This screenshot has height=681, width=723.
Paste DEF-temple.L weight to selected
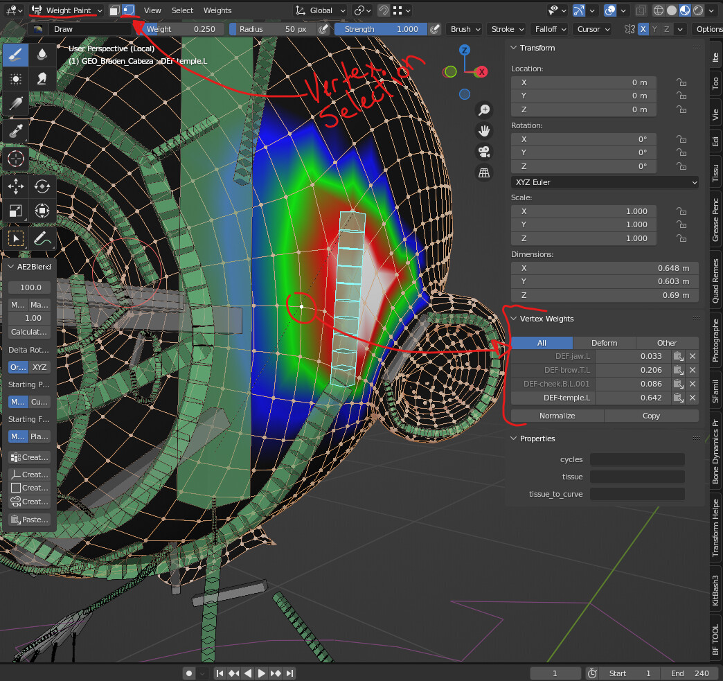(x=678, y=398)
